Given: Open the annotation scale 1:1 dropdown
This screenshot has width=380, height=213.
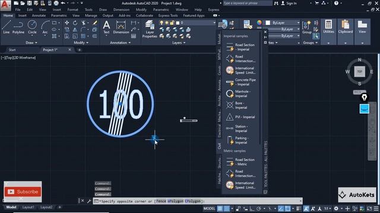Looking at the screenshot, I should [327, 208].
